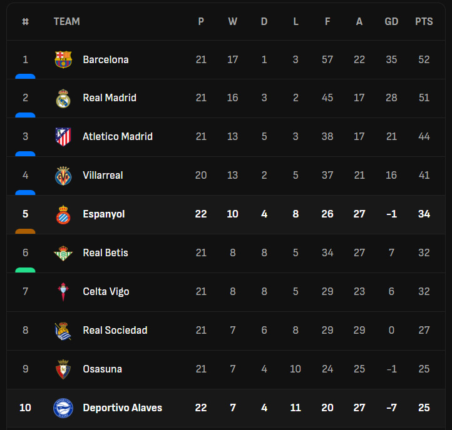Click the Atletico Madrid club crest
The height and width of the screenshot is (430, 452).
click(63, 137)
